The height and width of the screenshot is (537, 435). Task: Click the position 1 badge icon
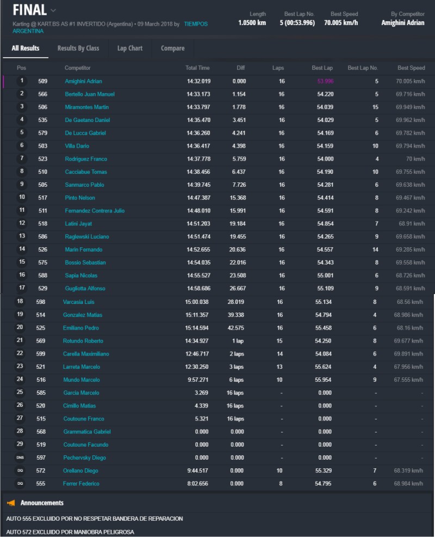click(x=22, y=81)
